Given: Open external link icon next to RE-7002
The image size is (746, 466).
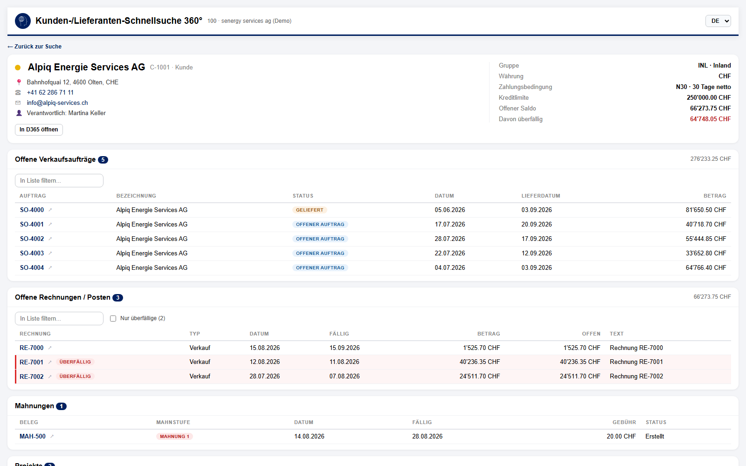Looking at the screenshot, I should coord(50,377).
